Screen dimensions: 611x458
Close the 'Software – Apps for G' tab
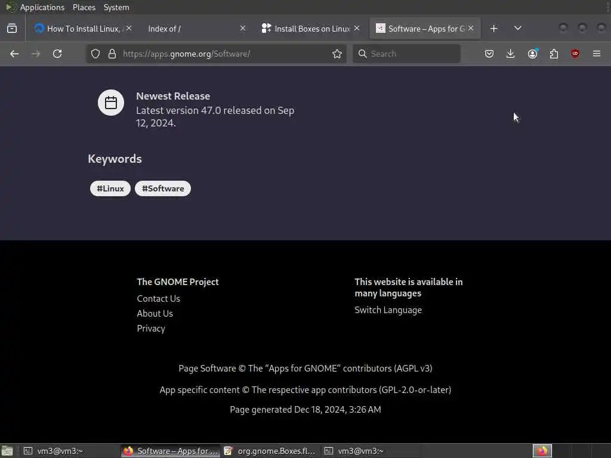pos(471,29)
